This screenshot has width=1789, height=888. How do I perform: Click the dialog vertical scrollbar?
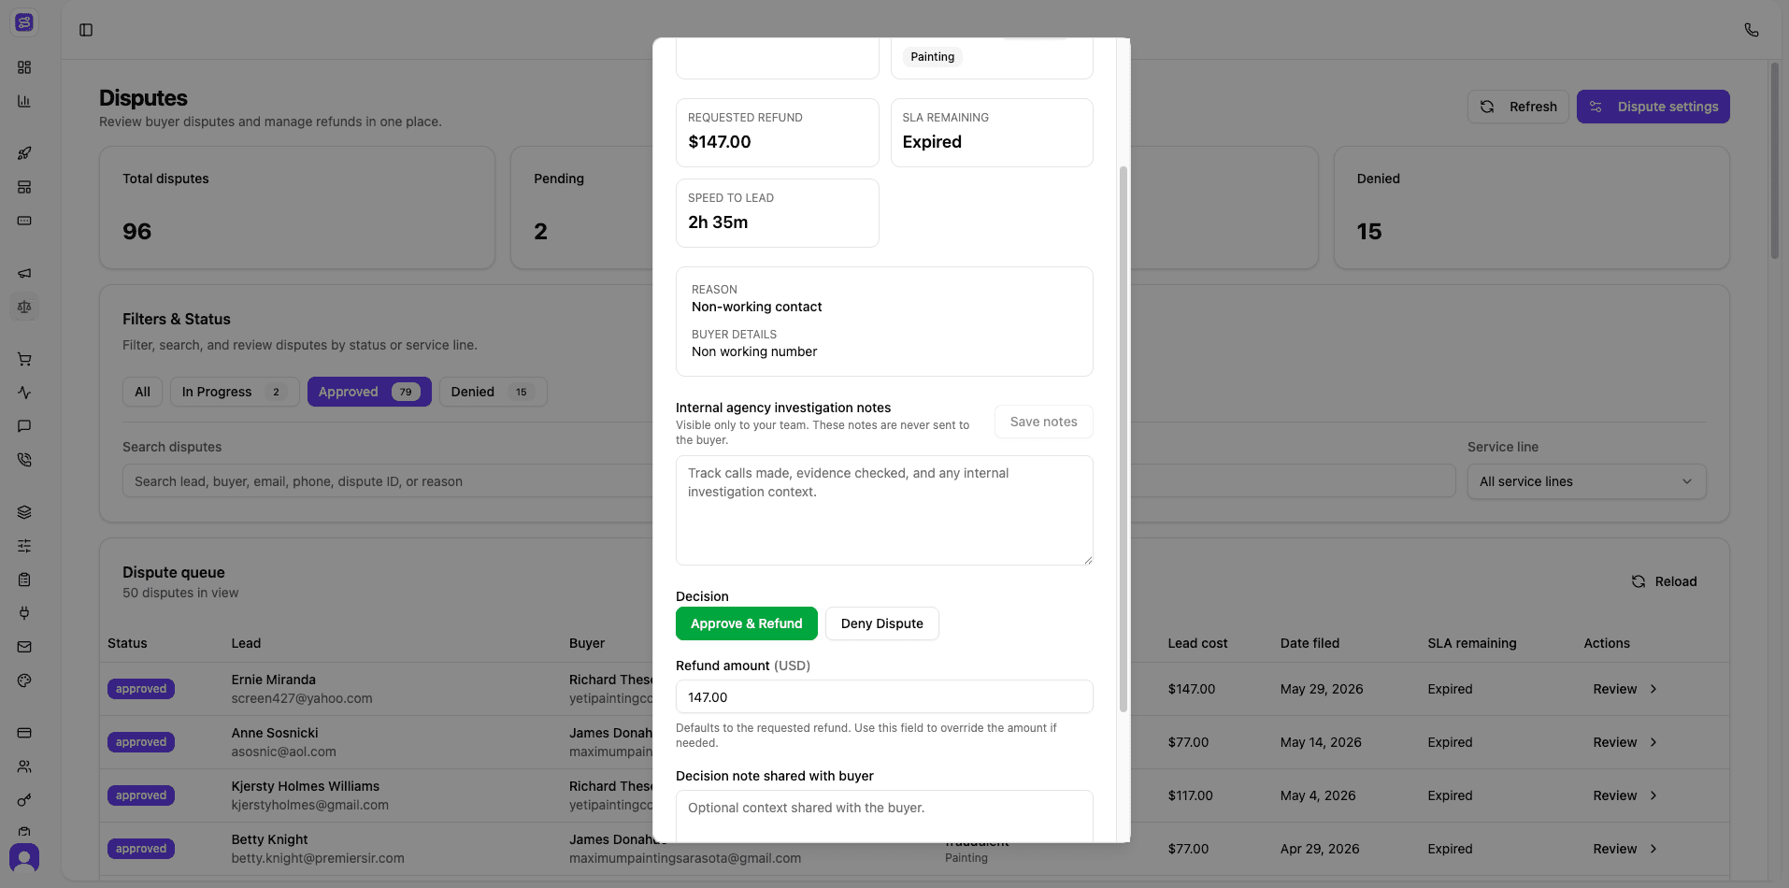(1123, 439)
